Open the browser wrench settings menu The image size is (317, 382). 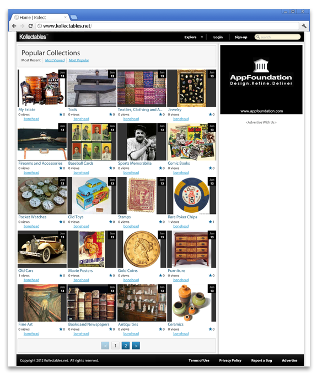[304, 26]
